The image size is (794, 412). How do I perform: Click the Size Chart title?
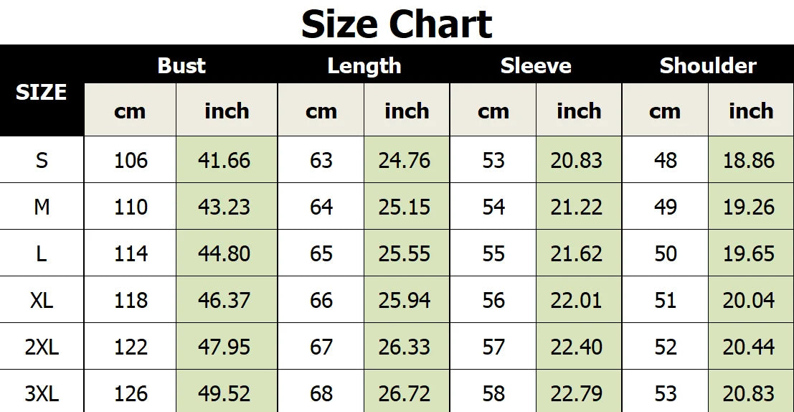tap(397, 24)
